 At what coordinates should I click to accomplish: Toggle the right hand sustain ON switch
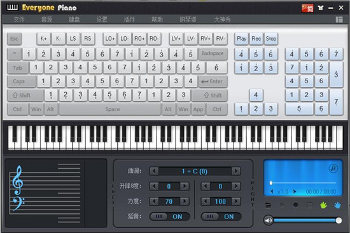pos(221,216)
